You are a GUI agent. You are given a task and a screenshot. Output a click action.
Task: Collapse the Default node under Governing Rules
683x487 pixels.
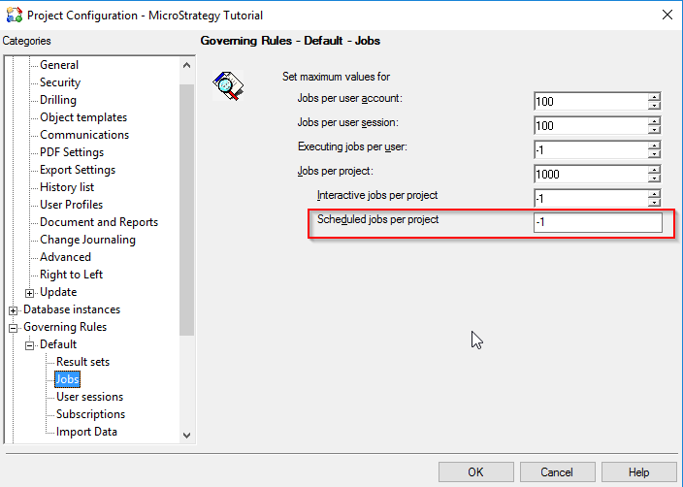[29, 345]
